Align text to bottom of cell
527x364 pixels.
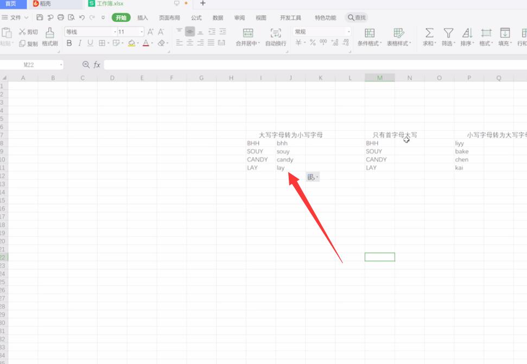coord(200,31)
